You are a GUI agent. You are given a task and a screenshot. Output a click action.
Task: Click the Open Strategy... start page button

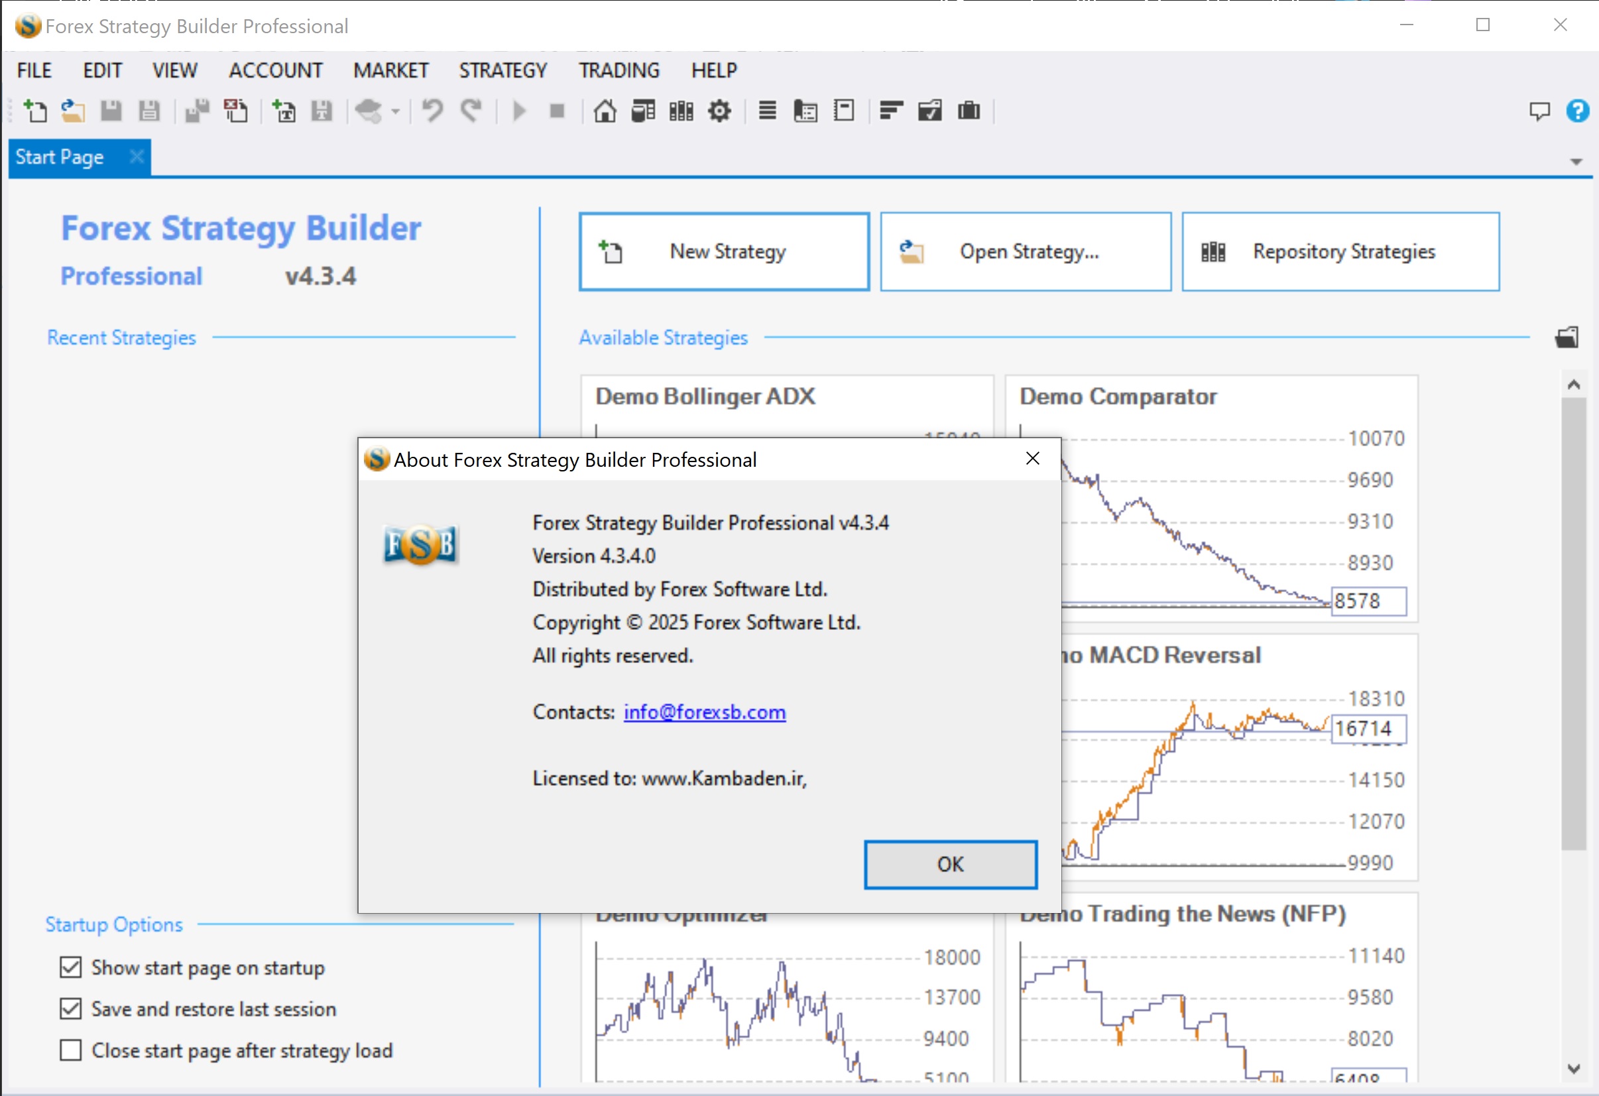point(1026,252)
